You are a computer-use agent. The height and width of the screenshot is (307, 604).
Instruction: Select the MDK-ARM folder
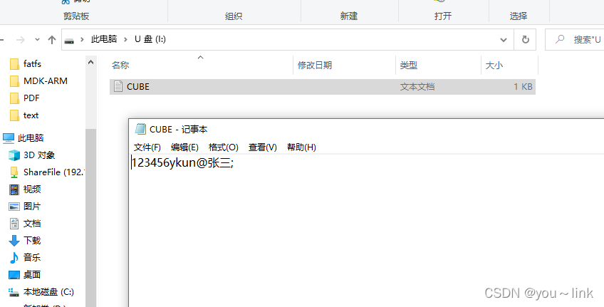pos(38,81)
